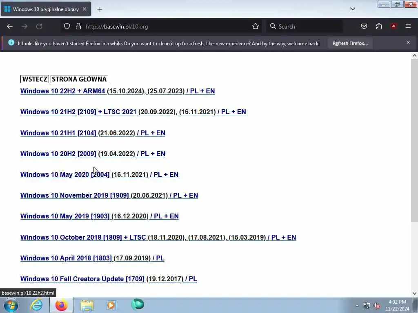Select the Windows 10 oryginalne obrazy tab

pyautogui.click(x=46, y=9)
